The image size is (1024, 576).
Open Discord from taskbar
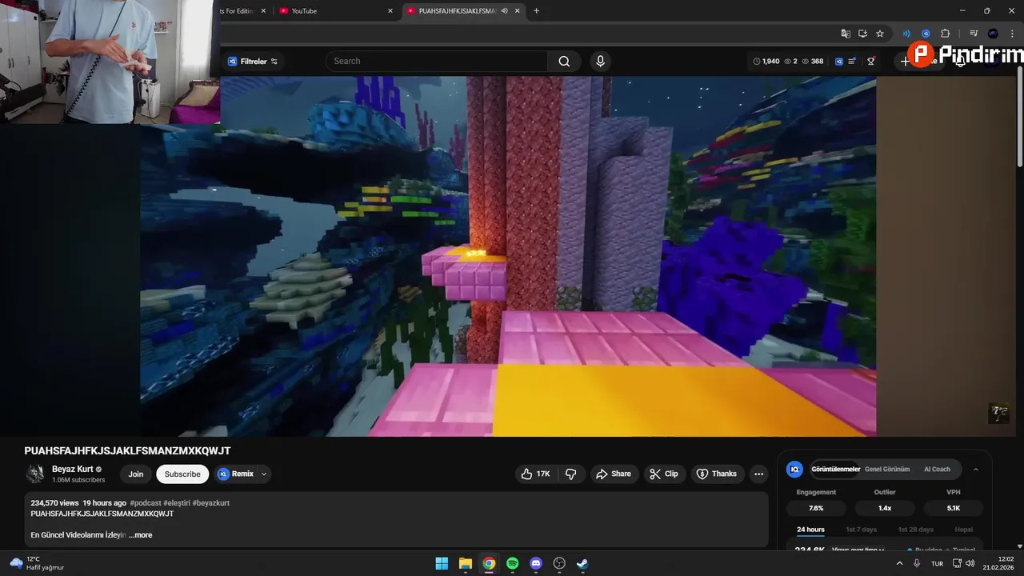pos(536,563)
